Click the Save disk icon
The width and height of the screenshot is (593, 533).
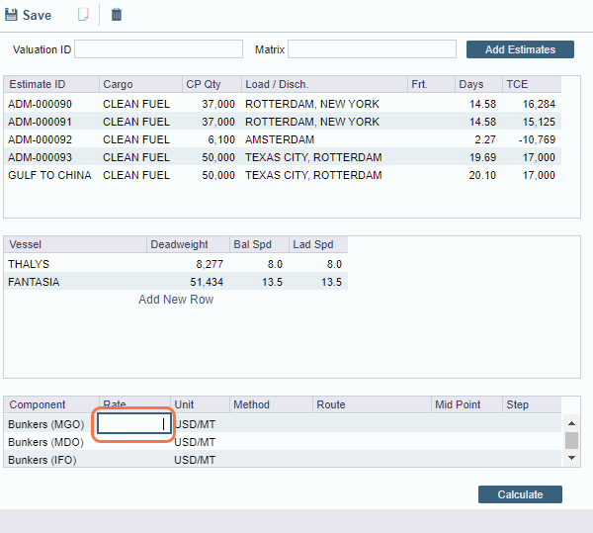pos(12,15)
